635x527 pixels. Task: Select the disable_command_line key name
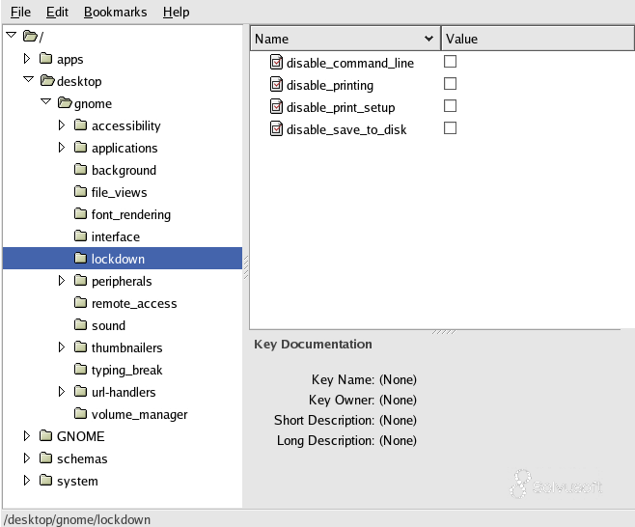click(350, 63)
